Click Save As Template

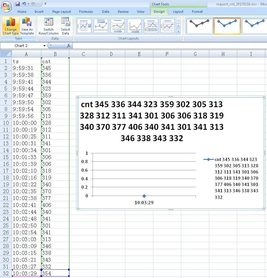point(27,26)
